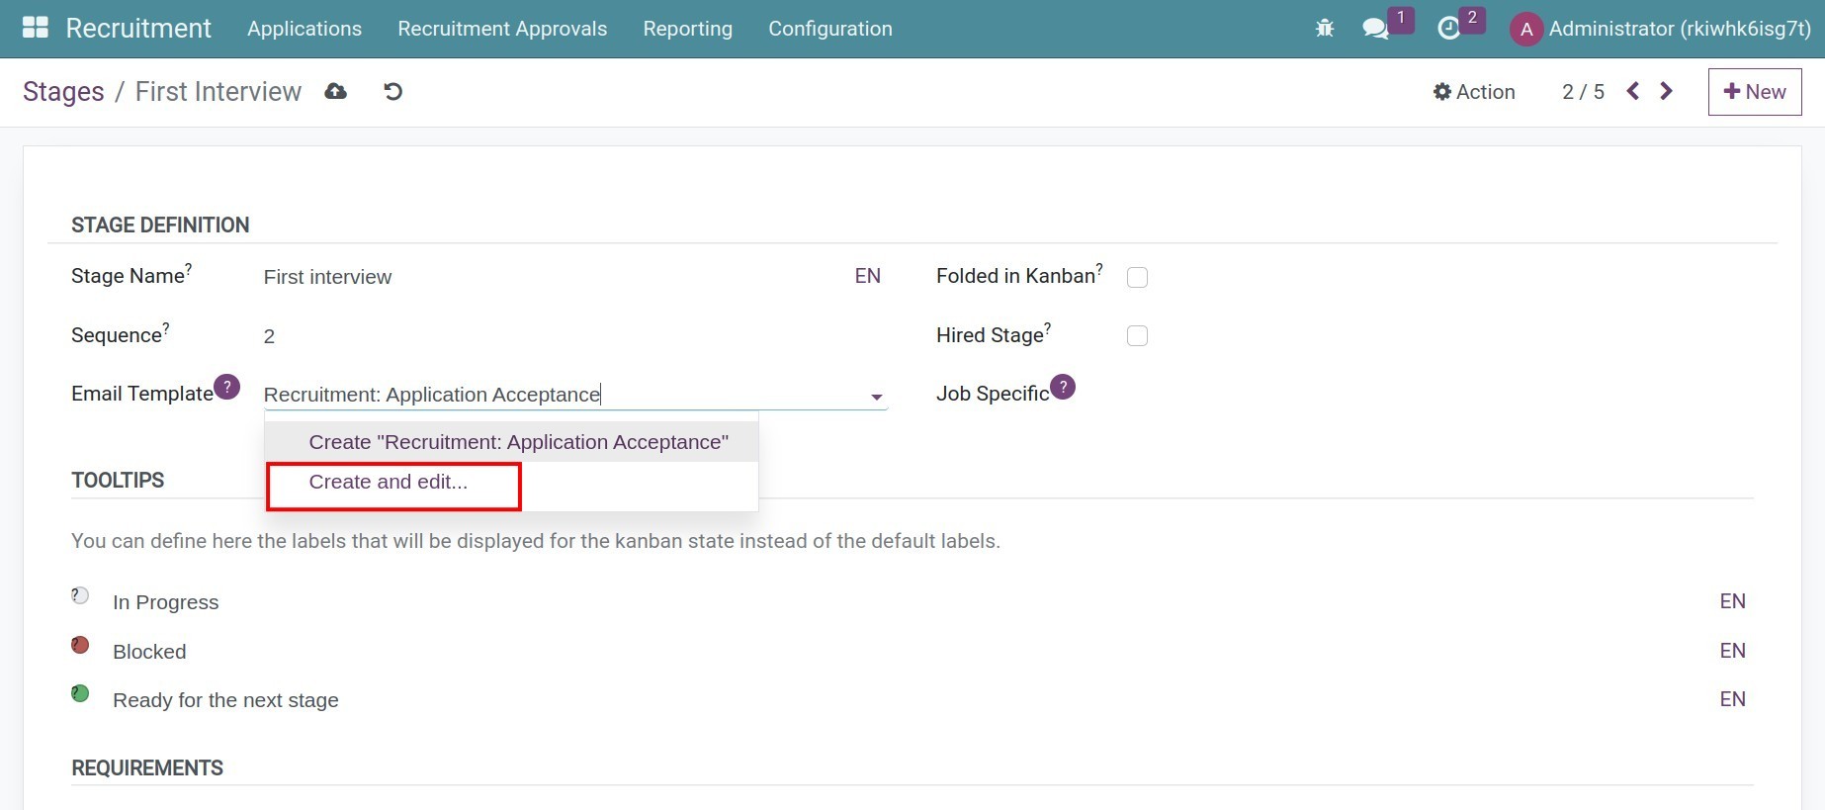This screenshot has height=810, width=1825.
Task: Open the conversations chat bubble icon
Action: click(x=1374, y=29)
